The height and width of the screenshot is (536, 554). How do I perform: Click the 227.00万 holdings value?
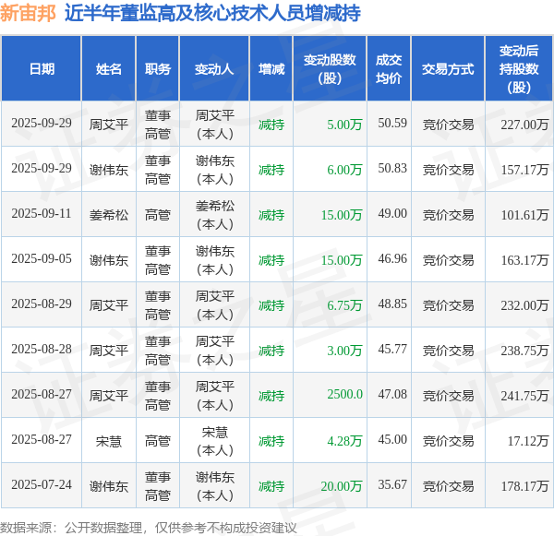pos(524,125)
